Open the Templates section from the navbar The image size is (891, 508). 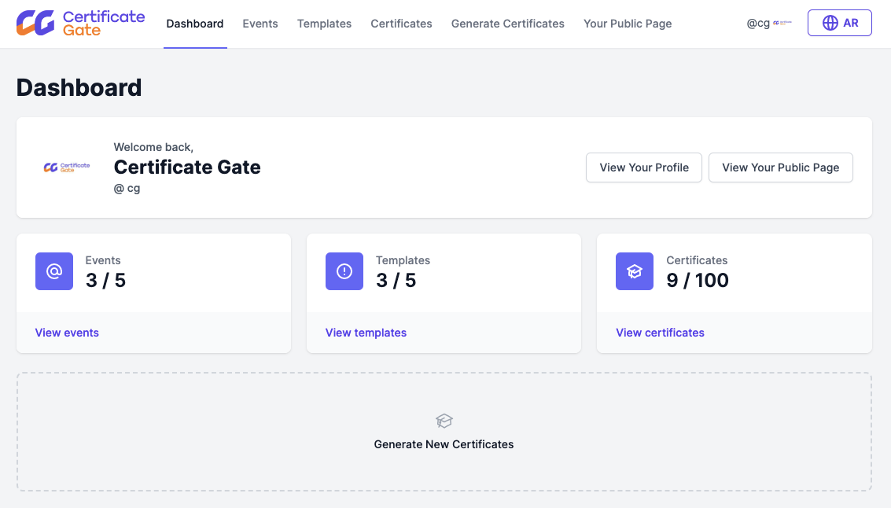324,24
